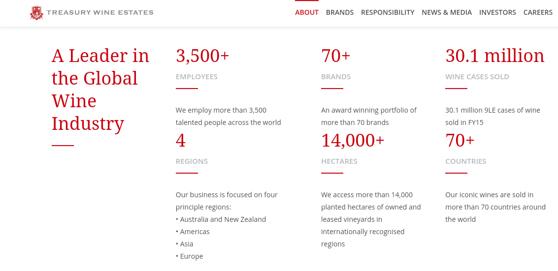The height and width of the screenshot is (271, 558).
Task: Click the Treasury Wine Estates wordmark text
Action: coord(100,13)
